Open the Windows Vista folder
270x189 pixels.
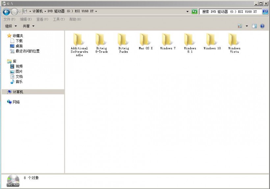pyautogui.click(x=234, y=40)
